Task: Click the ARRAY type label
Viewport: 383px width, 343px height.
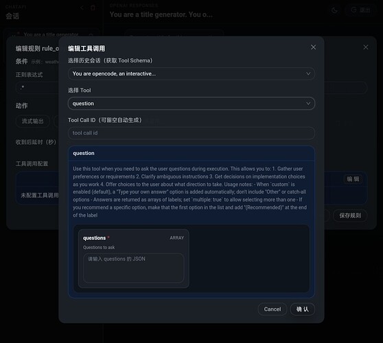Action: pyautogui.click(x=177, y=238)
